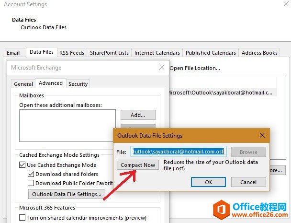Image resolution: width=291 pixels, height=223 pixels.
Task: Click the File path input field
Action: point(179,152)
